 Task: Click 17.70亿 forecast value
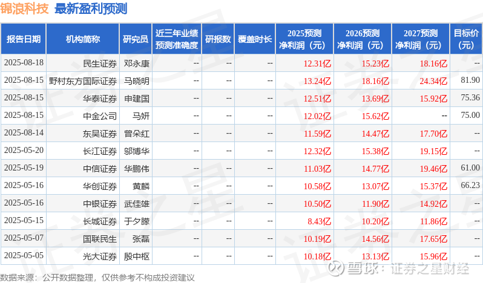tap(433, 134)
